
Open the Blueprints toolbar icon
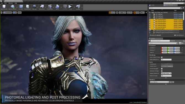point(42,7)
